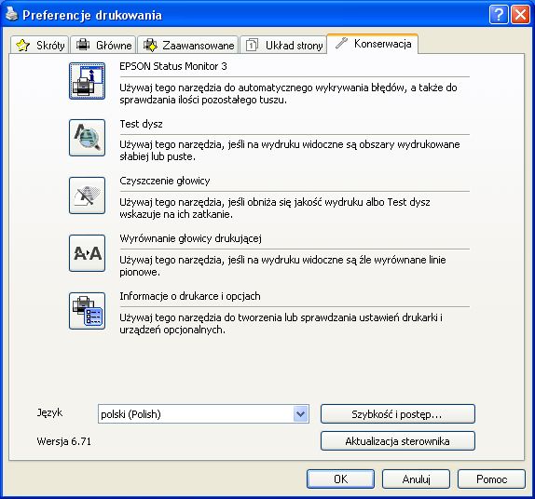This screenshot has height=499, width=535.
Task: Launch Wyrównanie głowicy drukującej alignment
Action: tap(87, 253)
